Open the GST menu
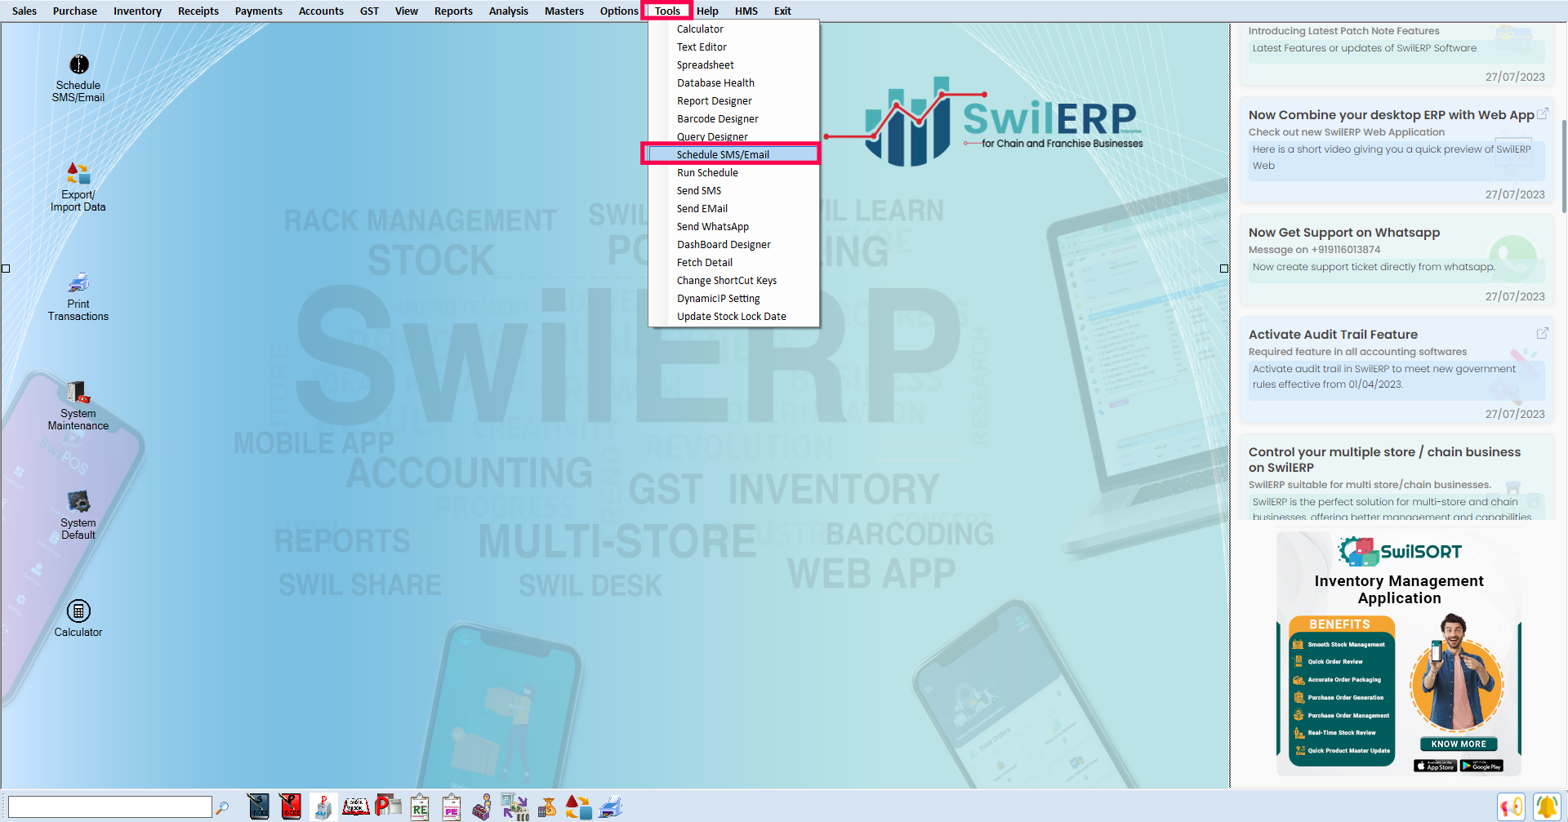Image resolution: width=1568 pixels, height=822 pixels. (369, 11)
